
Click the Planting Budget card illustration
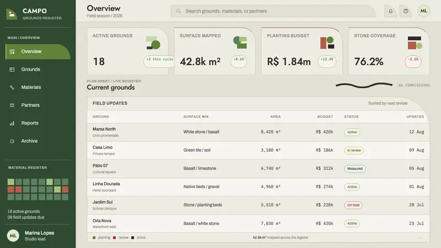pyautogui.click(x=327, y=42)
